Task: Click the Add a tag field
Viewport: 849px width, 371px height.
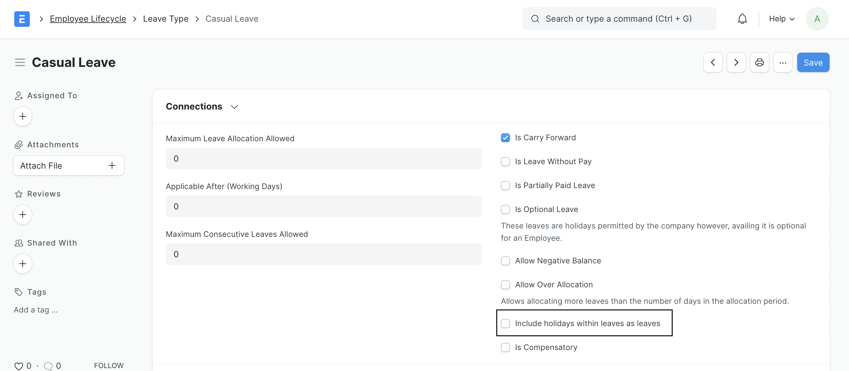Action: [36, 310]
